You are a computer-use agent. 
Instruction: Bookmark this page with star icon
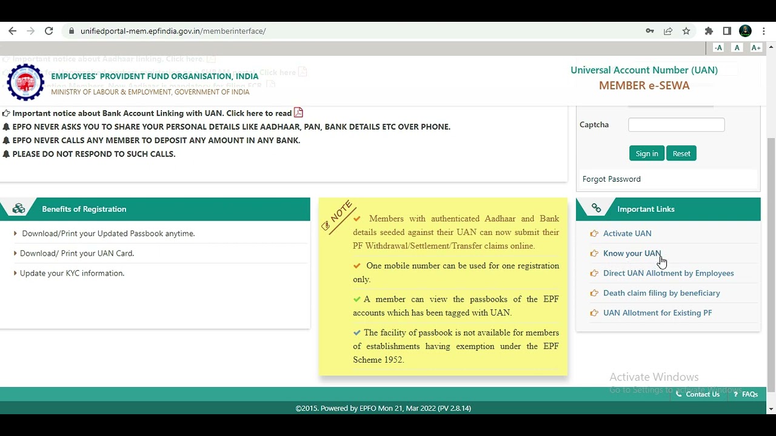(x=686, y=31)
